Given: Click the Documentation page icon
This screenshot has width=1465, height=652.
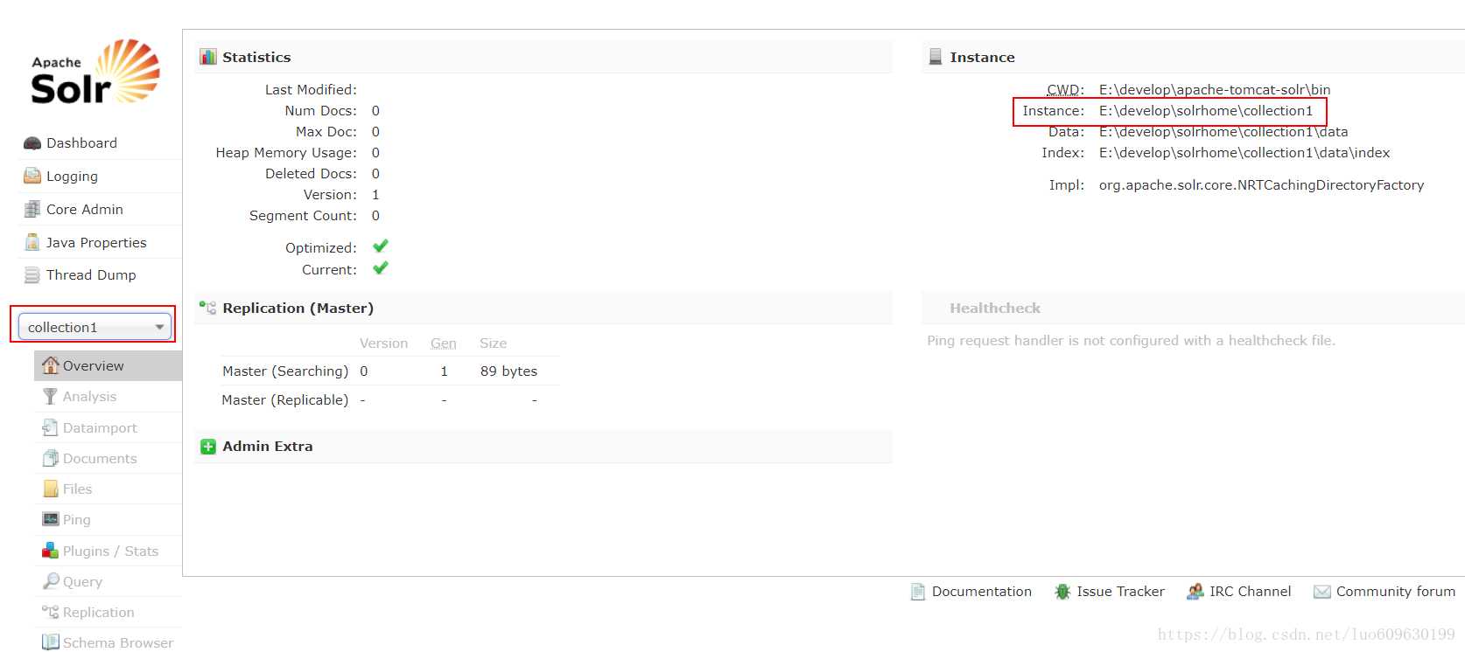Looking at the screenshot, I should point(918,592).
